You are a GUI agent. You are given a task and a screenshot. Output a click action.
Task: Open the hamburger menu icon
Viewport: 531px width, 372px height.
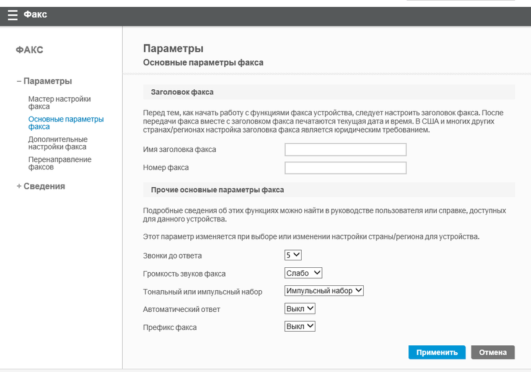(x=12, y=15)
